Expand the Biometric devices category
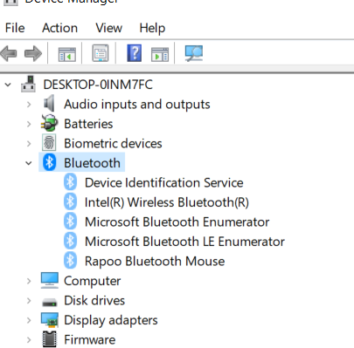 [29, 144]
